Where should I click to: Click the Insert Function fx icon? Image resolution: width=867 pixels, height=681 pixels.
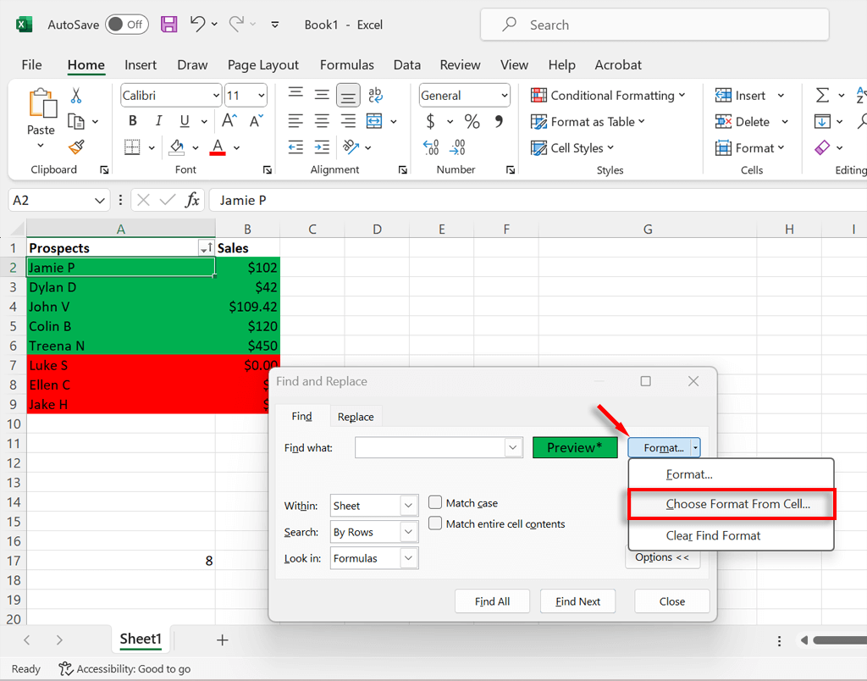pyautogui.click(x=192, y=200)
